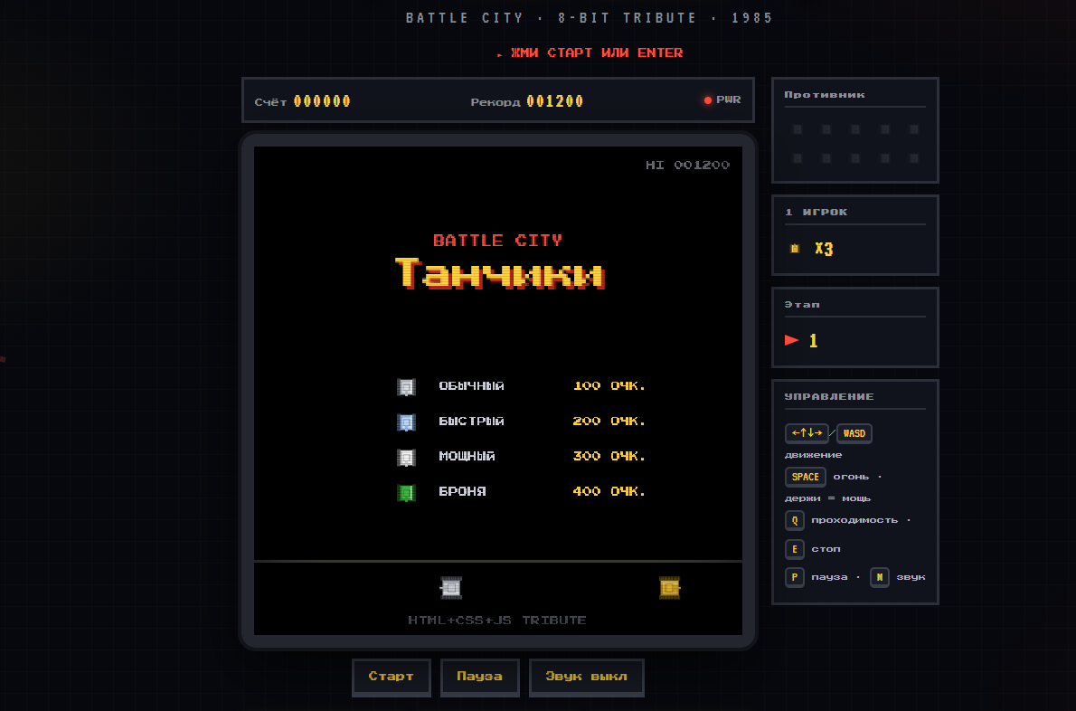Click the БЫСТРЫЙ tank name

pos(471,421)
